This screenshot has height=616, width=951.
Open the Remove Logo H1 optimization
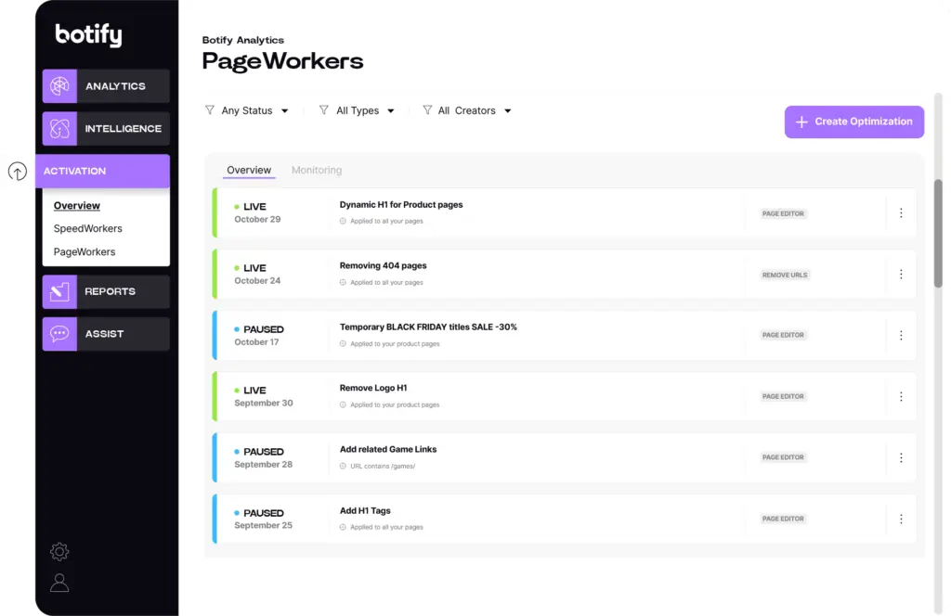373,389
